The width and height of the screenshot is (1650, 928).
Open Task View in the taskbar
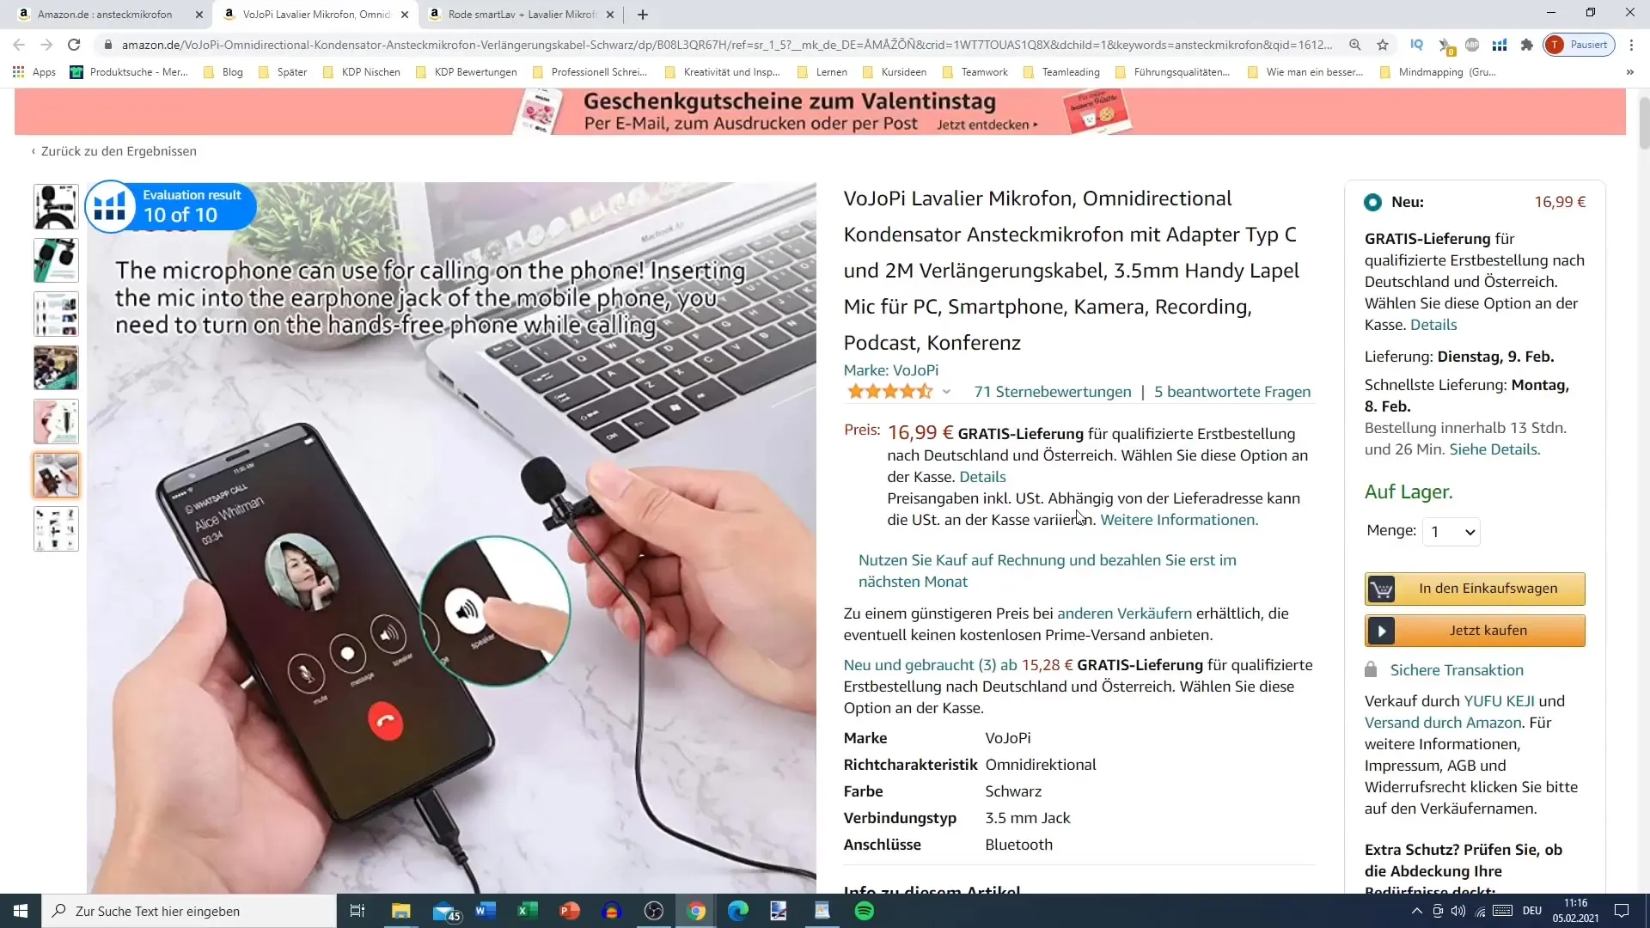click(x=357, y=911)
